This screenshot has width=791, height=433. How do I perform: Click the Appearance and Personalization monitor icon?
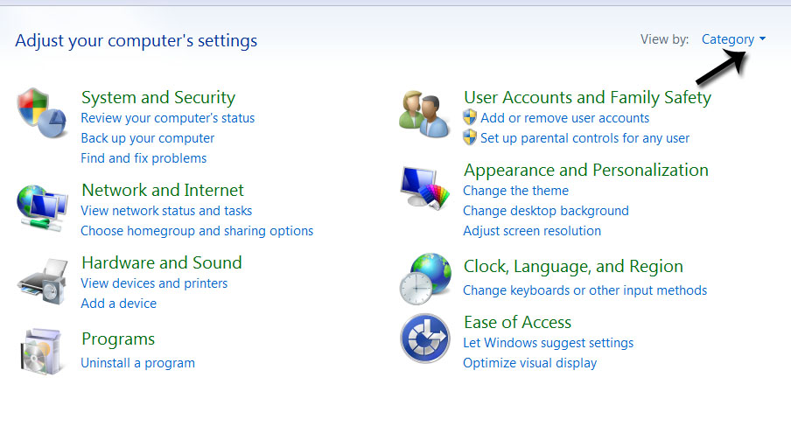coord(424,187)
